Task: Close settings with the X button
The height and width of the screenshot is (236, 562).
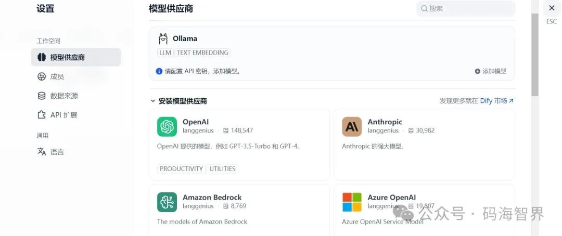Action: pyautogui.click(x=552, y=8)
